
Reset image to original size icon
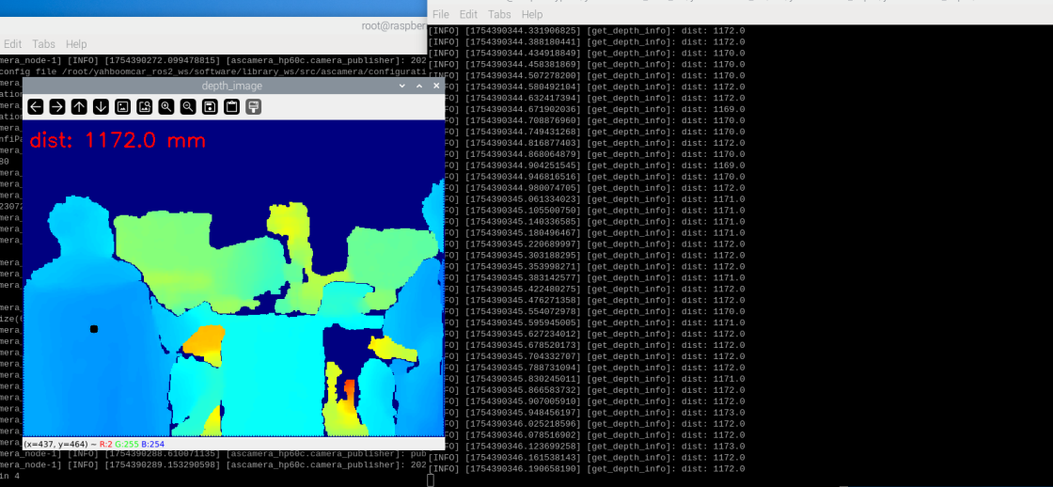pyautogui.click(x=122, y=107)
